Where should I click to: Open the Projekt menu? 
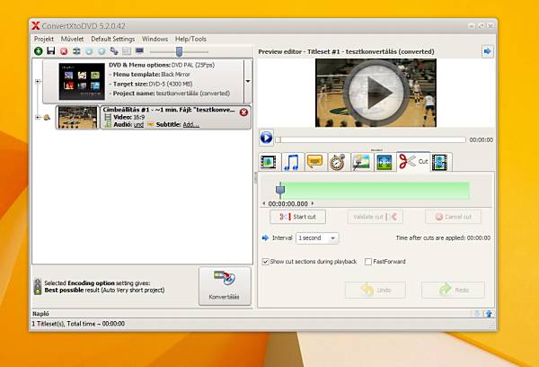click(44, 39)
